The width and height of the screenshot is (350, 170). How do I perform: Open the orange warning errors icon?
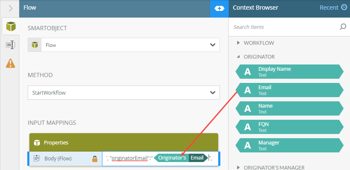coord(10,63)
